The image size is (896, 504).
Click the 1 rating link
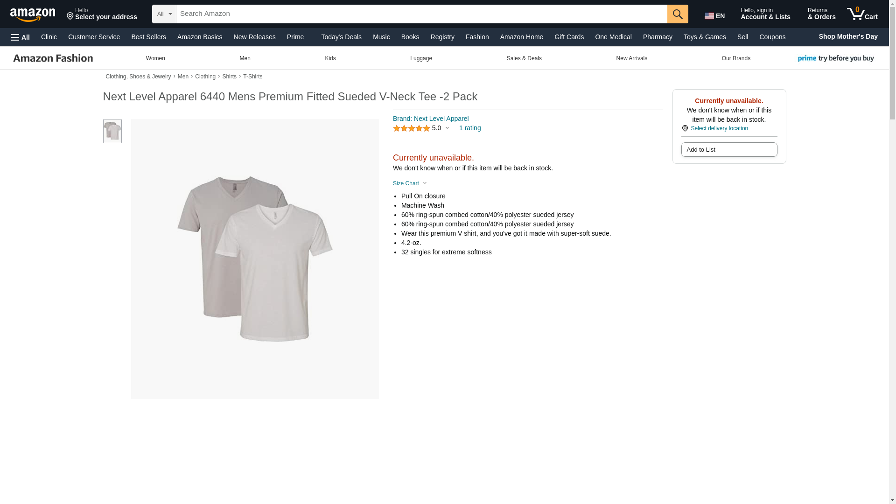(469, 128)
